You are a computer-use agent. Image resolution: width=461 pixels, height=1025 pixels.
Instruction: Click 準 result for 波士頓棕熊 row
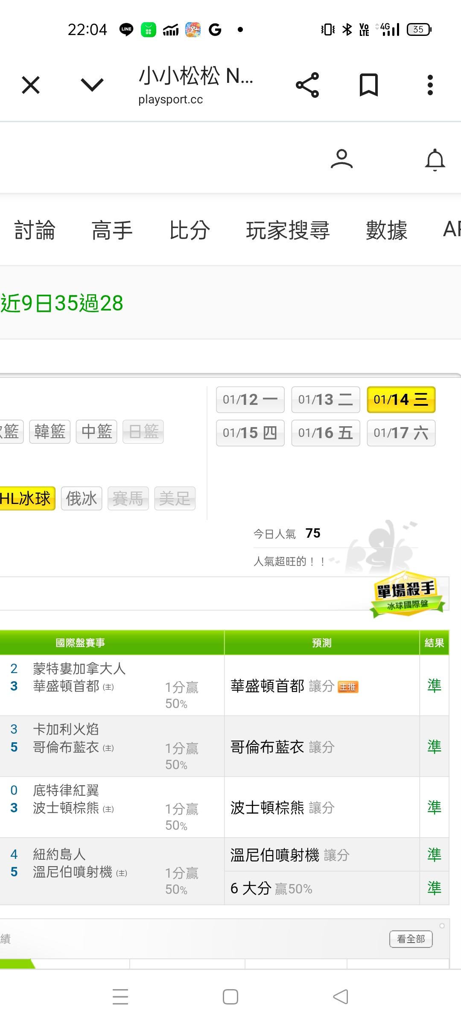[x=434, y=807]
